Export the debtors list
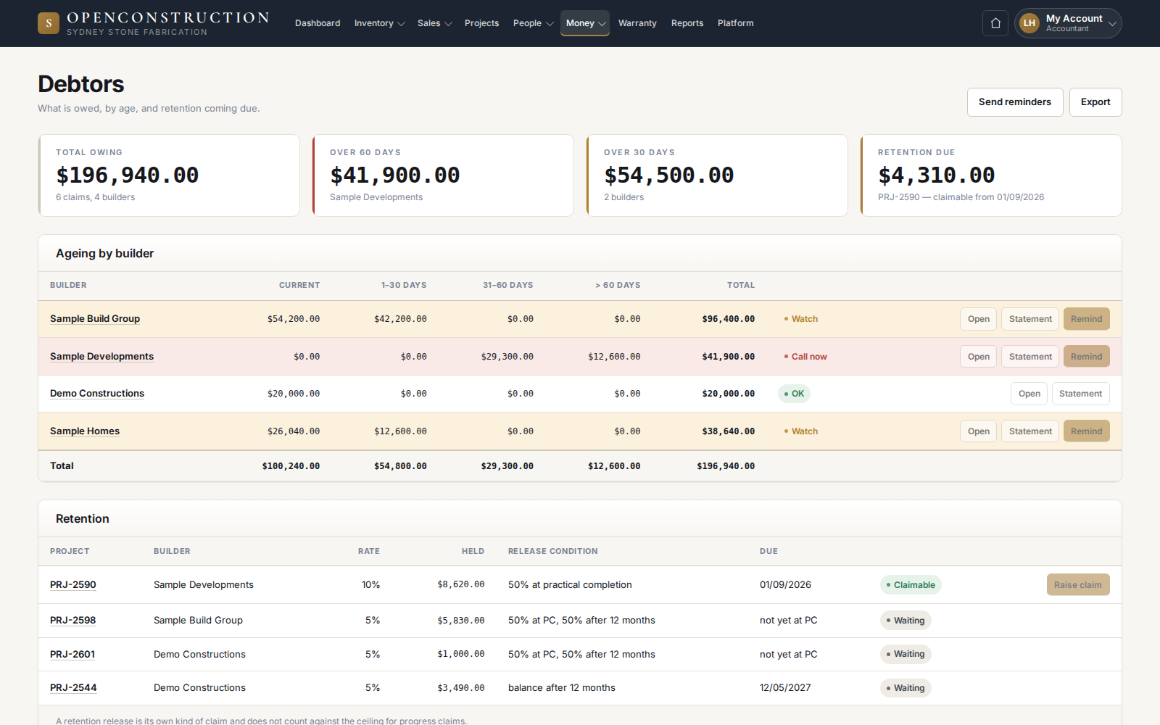 [1095, 102]
